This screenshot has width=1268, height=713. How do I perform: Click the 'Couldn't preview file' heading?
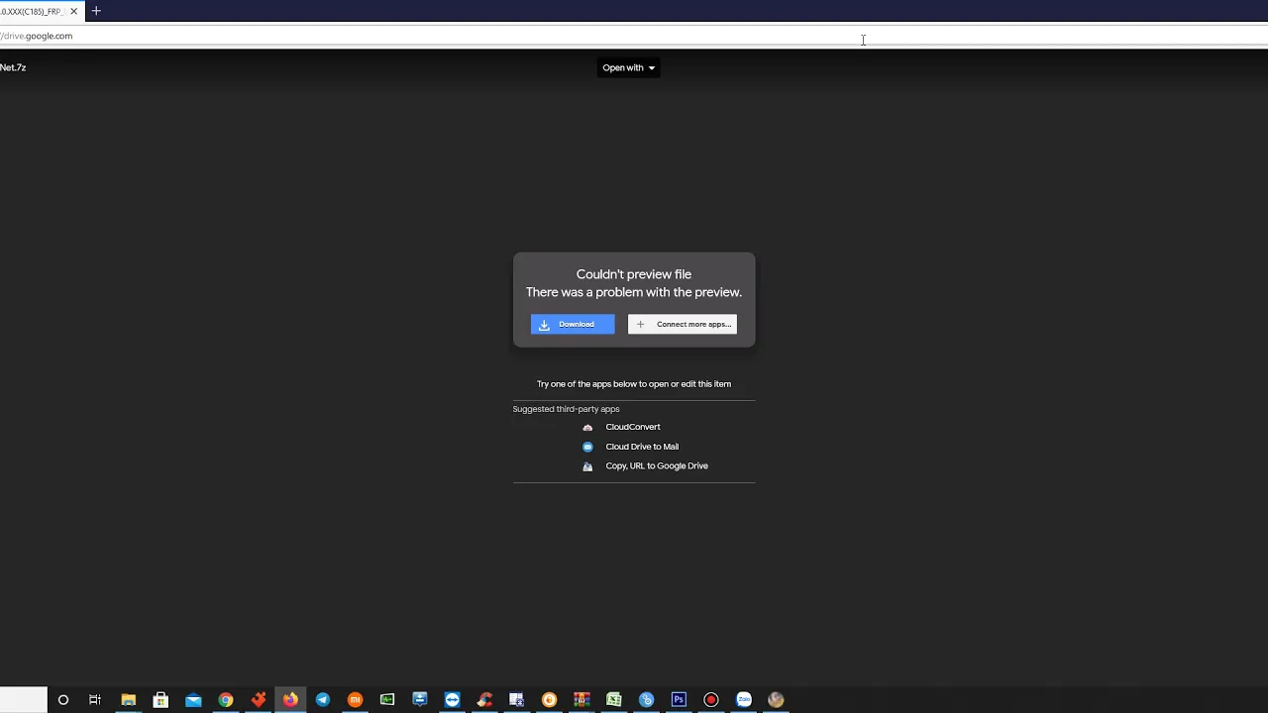634,274
